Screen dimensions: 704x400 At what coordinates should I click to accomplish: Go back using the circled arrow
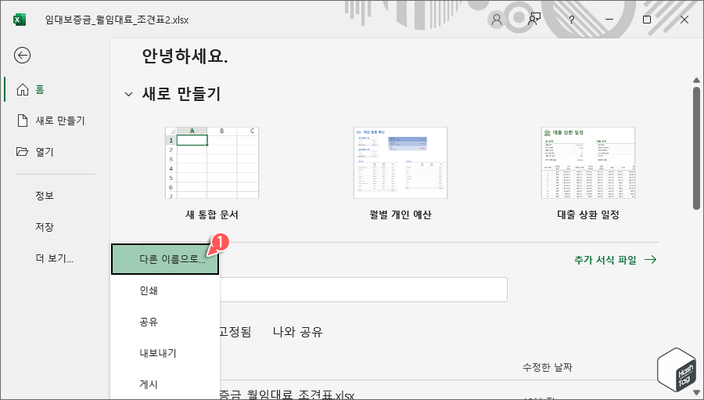pyautogui.click(x=22, y=56)
